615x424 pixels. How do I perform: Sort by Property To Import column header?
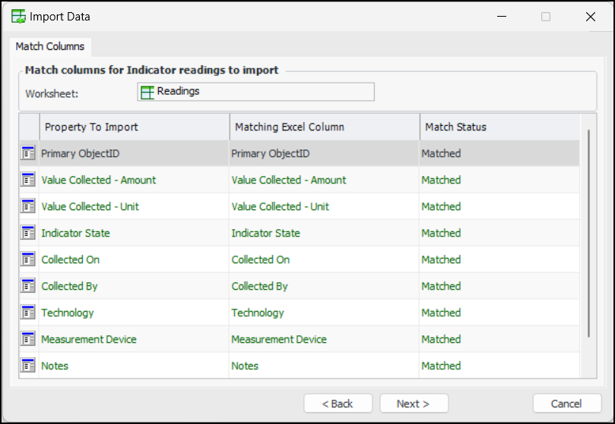[134, 127]
